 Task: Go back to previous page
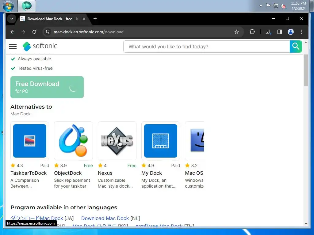click(12, 32)
